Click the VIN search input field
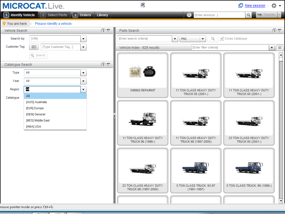Viewport: 285px width, 214px height. (55, 38)
